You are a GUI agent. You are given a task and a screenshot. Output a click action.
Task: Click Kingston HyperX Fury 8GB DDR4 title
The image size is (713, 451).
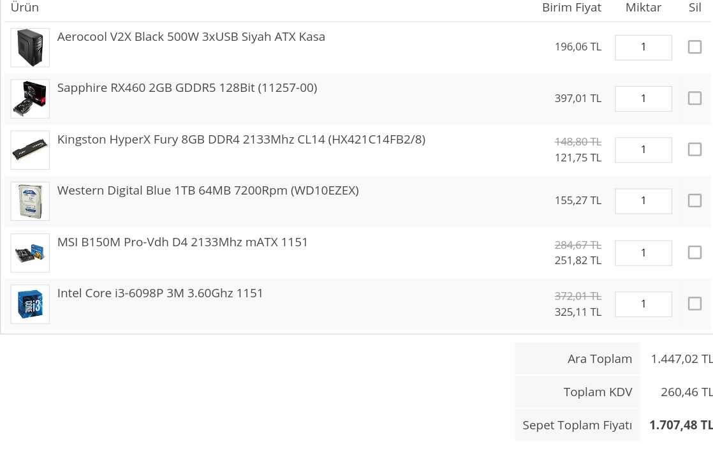(x=241, y=139)
